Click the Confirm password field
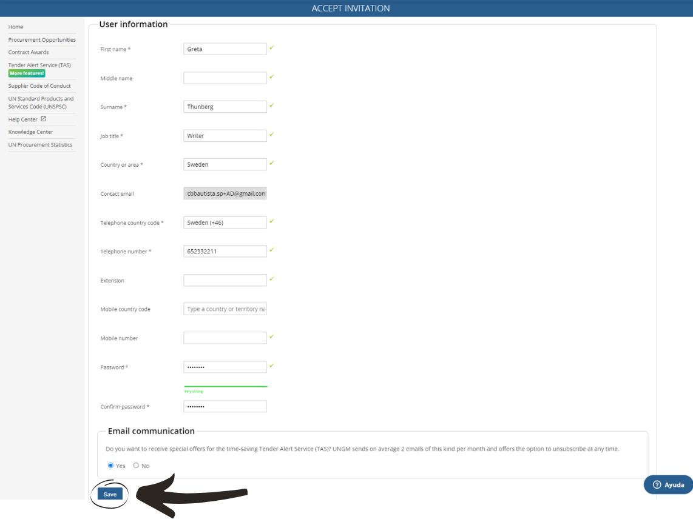 tap(225, 406)
